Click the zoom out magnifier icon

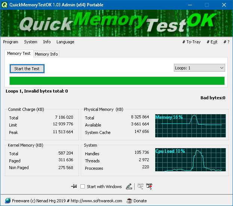pos(141,186)
